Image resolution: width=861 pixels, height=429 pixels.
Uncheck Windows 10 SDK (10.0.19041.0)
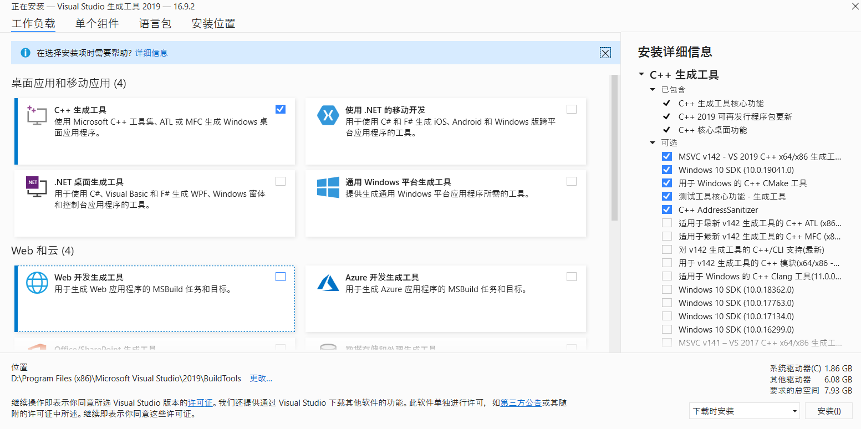(667, 170)
